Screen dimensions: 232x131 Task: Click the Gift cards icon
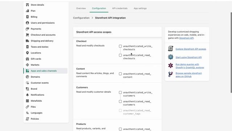tap(28, 59)
